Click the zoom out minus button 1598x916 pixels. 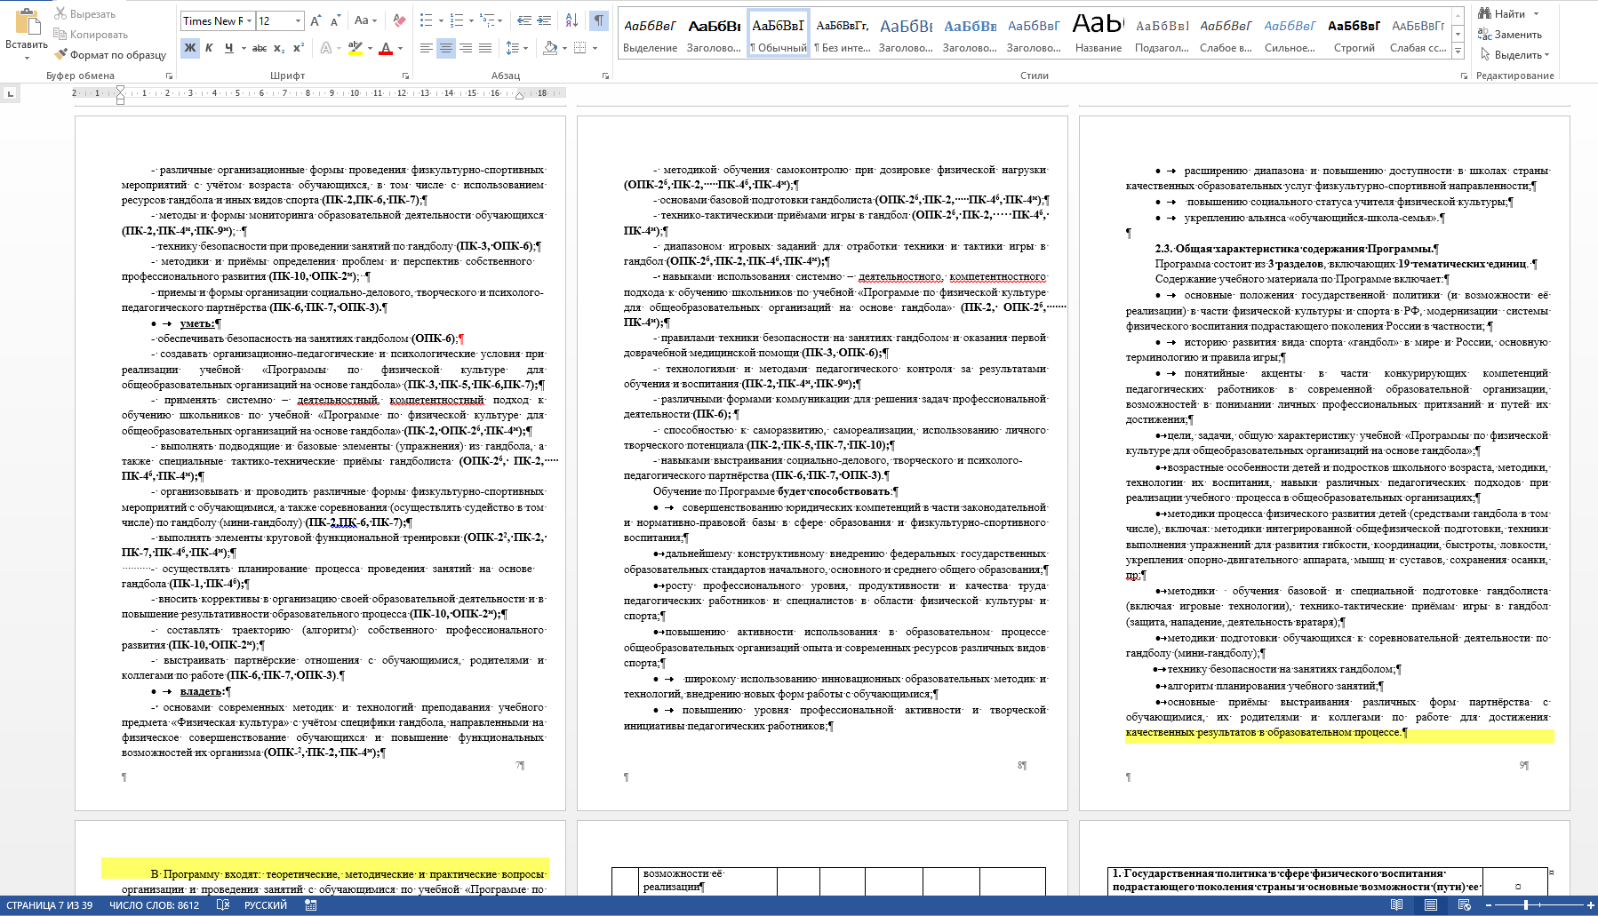1489,905
